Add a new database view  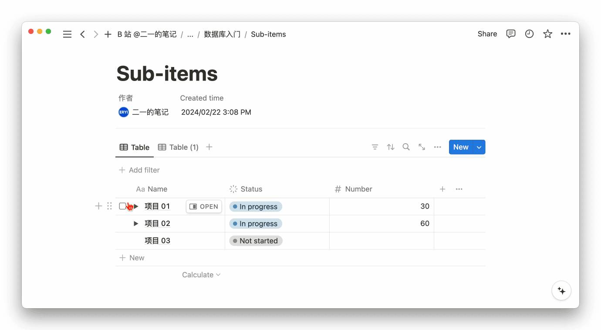pyautogui.click(x=209, y=147)
